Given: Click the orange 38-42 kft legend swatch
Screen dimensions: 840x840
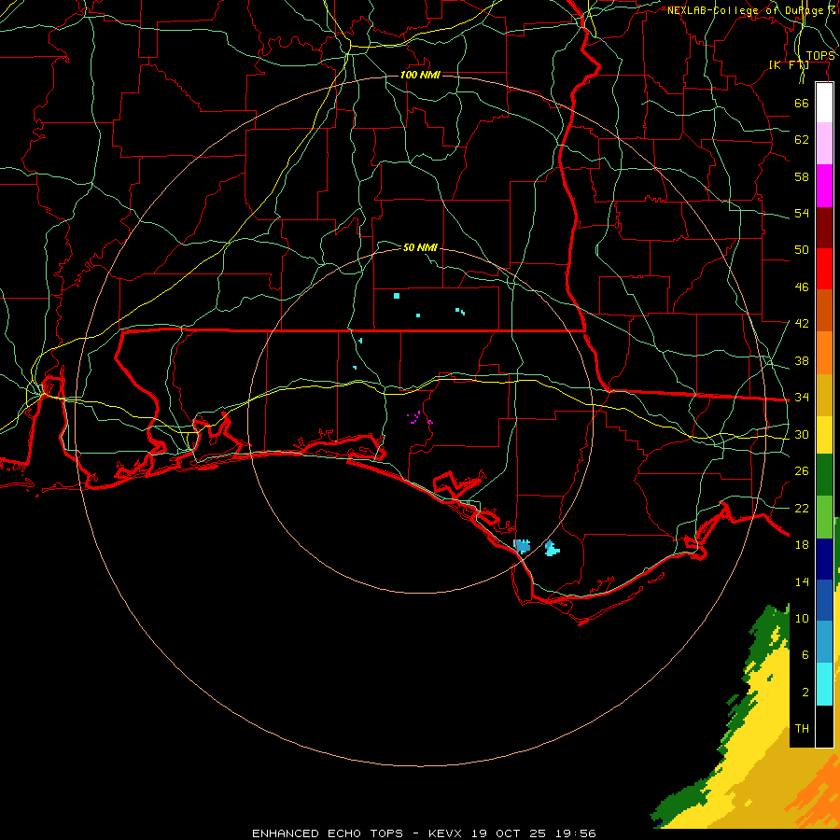Looking at the screenshot, I should click(824, 353).
